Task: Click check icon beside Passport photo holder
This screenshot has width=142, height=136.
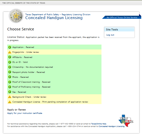Action: coord(10,72)
